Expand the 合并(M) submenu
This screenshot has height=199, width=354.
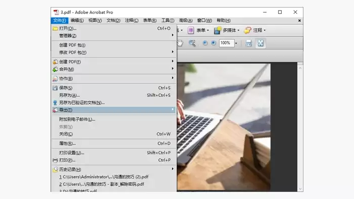click(x=114, y=69)
